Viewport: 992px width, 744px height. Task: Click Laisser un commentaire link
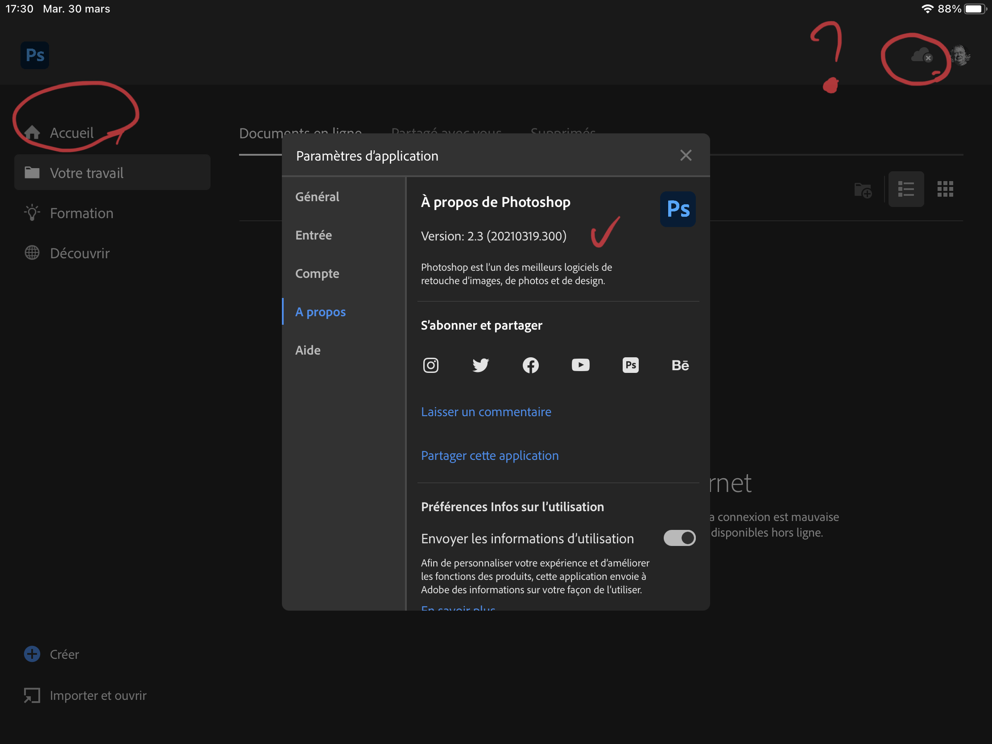[486, 412]
